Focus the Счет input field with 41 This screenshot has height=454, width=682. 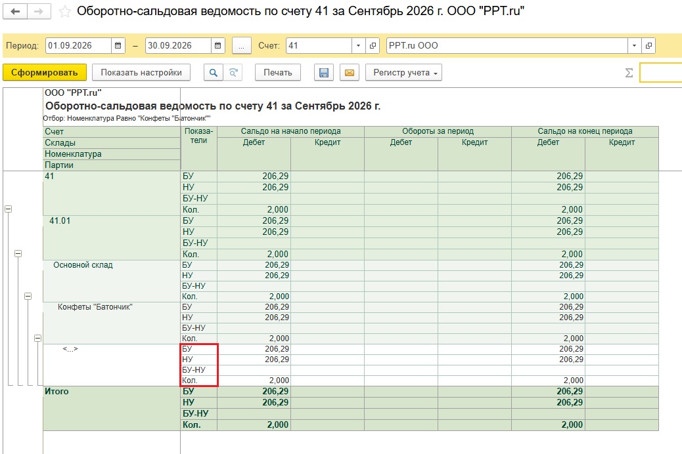pos(319,46)
